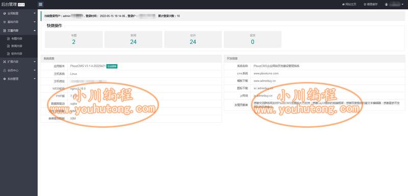Open the 新闻内容 submenu item

click(16, 46)
